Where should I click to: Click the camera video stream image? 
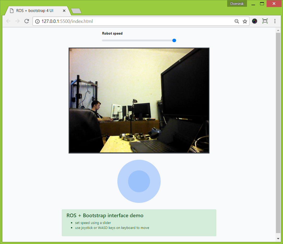point(139,100)
